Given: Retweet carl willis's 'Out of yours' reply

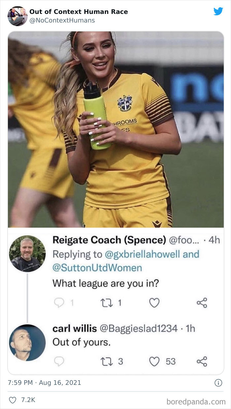Looking at the screenshot, I should 107,362.
